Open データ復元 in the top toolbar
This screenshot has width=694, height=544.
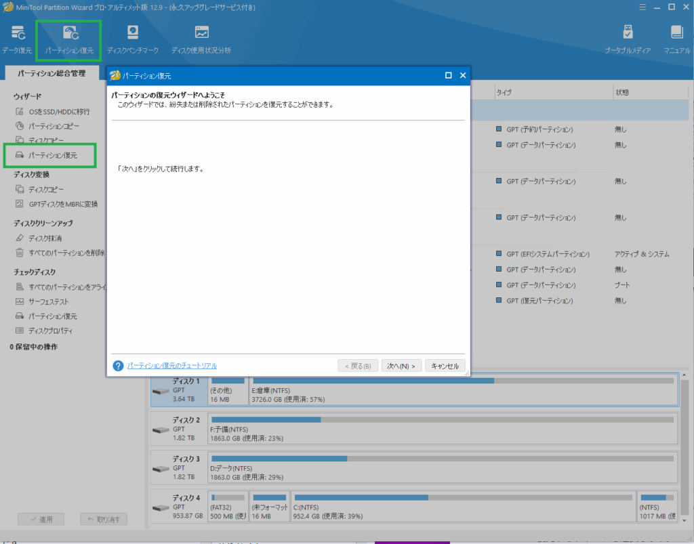tap(17, 39)
